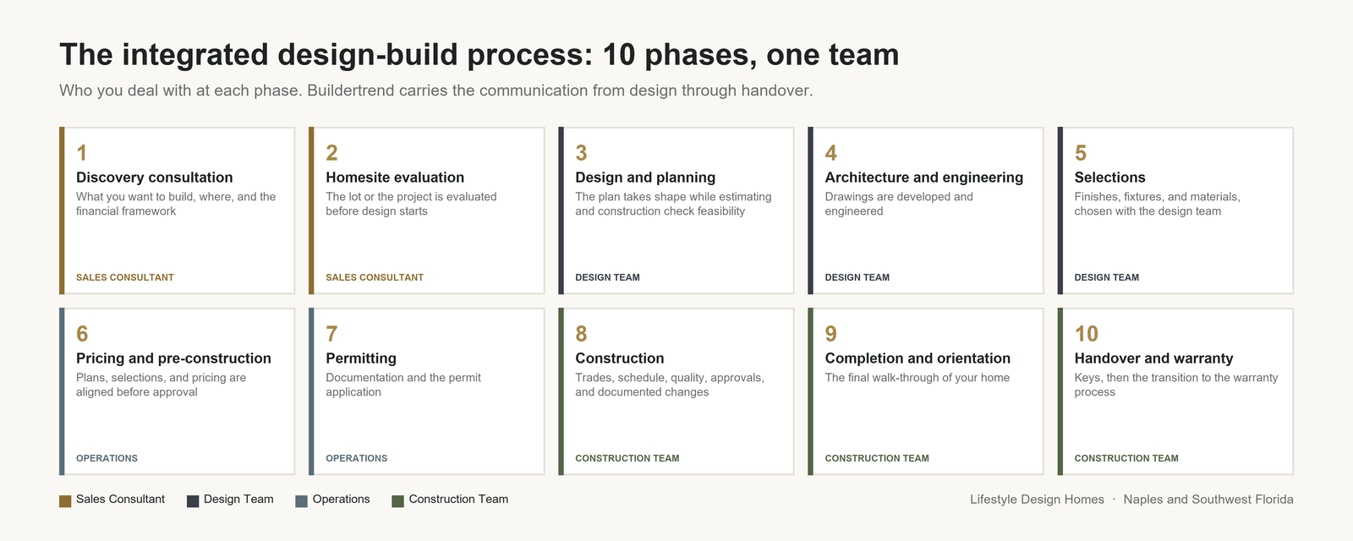Select the 'Selections' phase title
This screenshot has width=1353, height=541.
coord(1109,178)
